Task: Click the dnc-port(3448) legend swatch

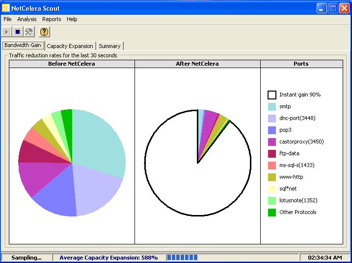Action: click(272, 119)
